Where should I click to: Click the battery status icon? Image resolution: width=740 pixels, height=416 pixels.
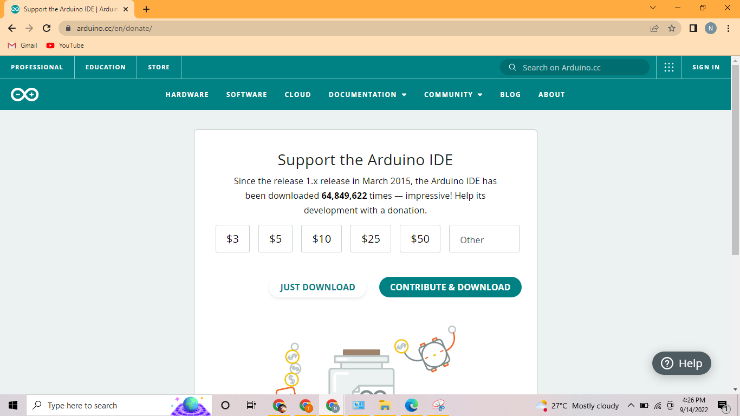[644, 406]
